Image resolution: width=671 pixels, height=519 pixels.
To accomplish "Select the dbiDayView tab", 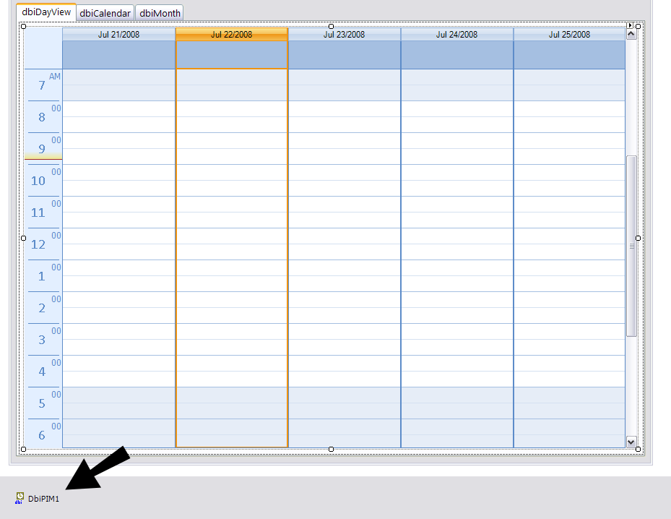I will [x=46, y=12].
